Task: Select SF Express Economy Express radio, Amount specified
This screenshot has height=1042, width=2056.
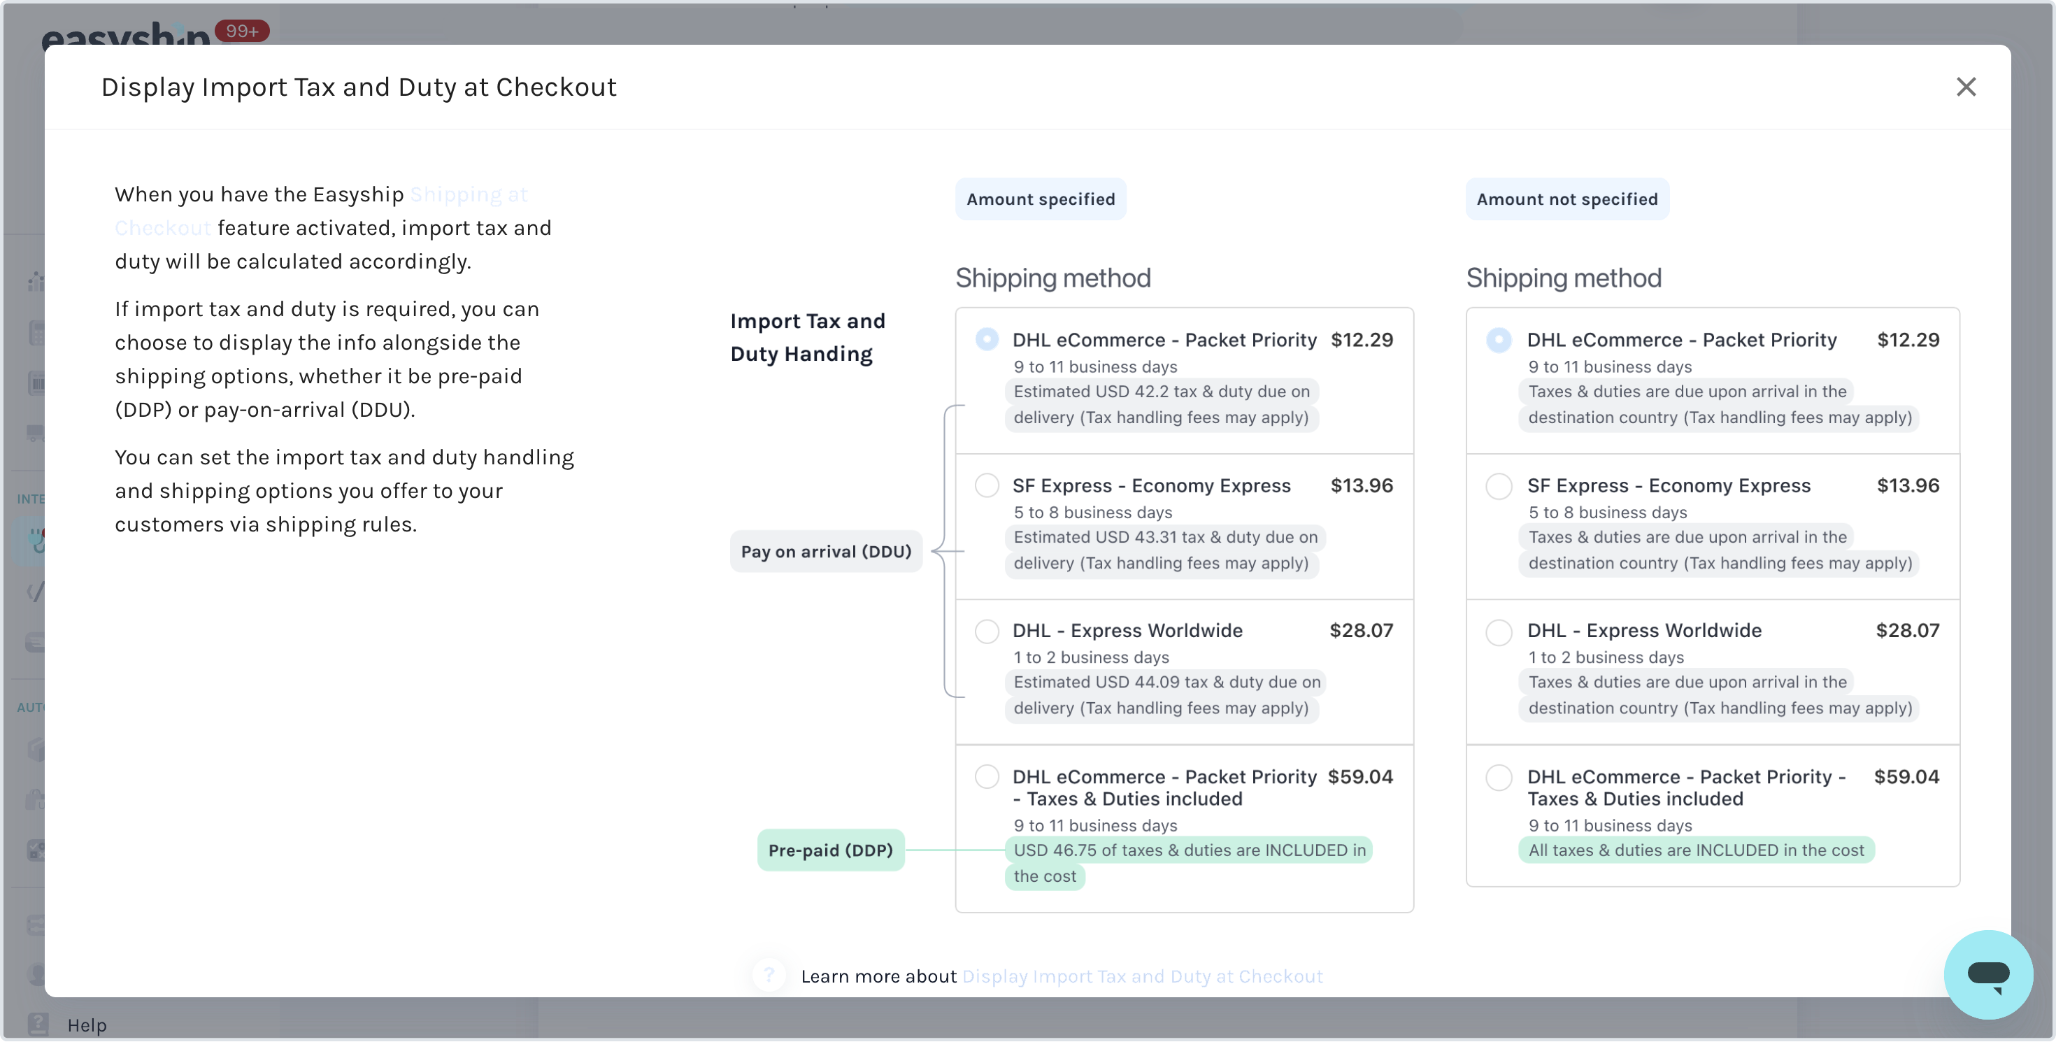Action: point(987,485)
